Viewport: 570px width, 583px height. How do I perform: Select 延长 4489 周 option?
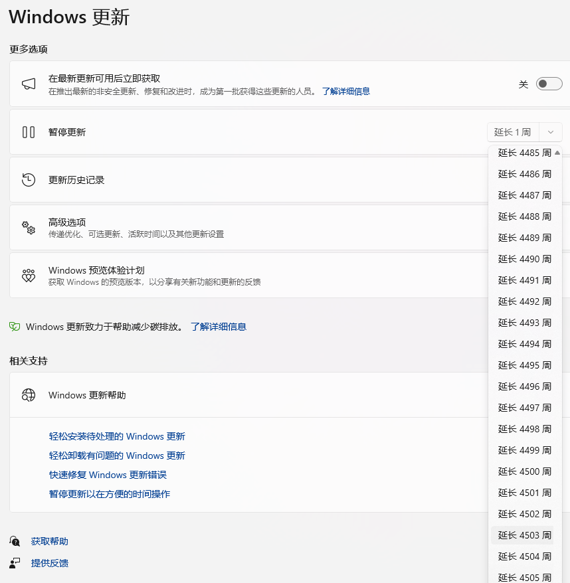tap(522, 238)
